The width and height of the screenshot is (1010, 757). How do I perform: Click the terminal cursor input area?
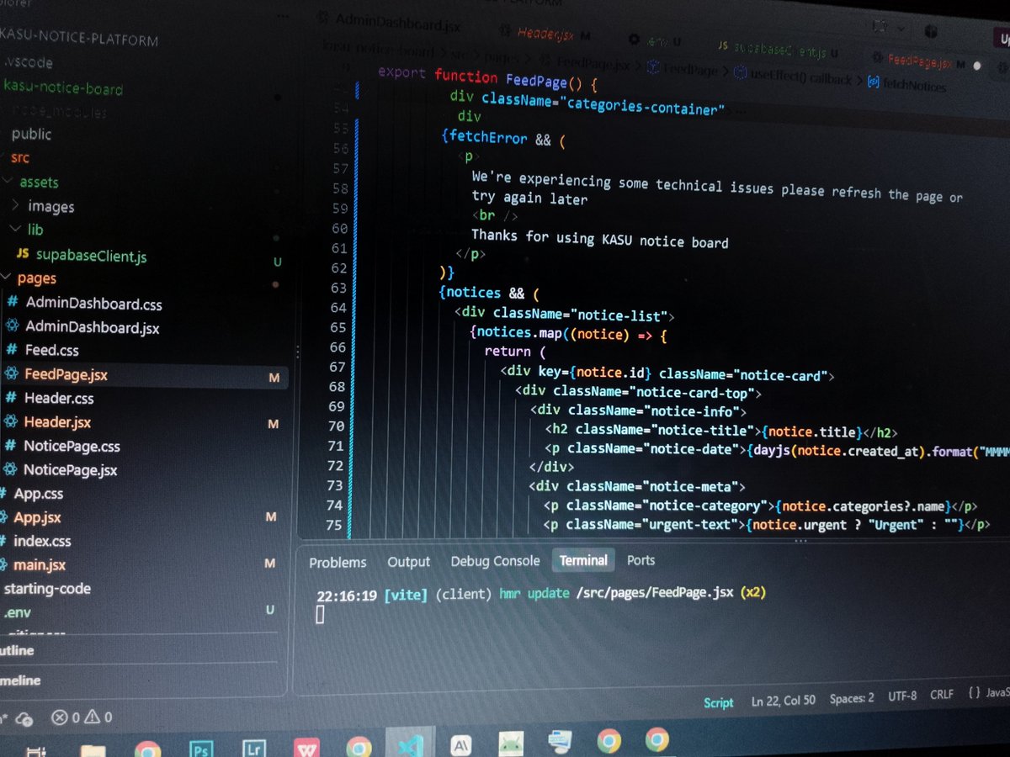pos(320,615)
